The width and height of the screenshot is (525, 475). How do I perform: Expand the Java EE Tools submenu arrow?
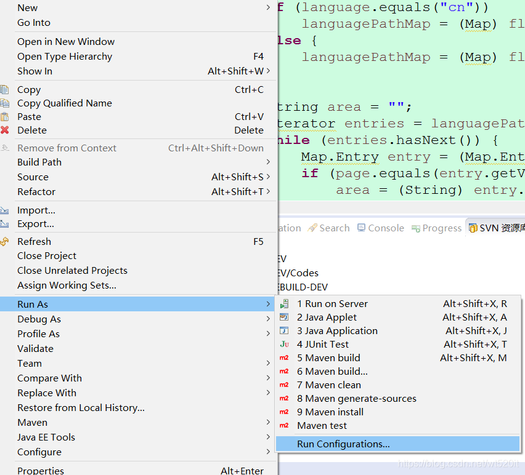[268, 437]
